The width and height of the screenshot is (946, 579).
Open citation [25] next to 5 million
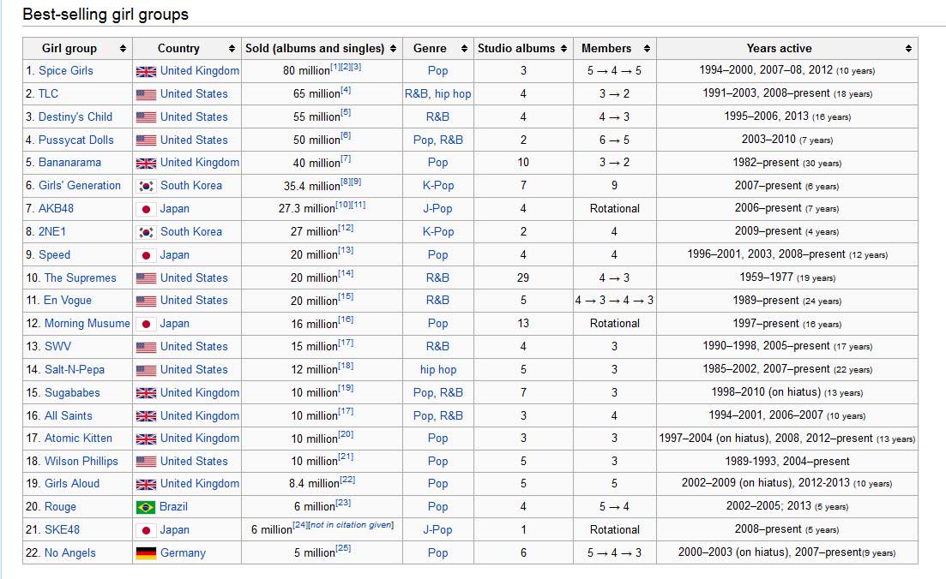[x=343, y=548]
